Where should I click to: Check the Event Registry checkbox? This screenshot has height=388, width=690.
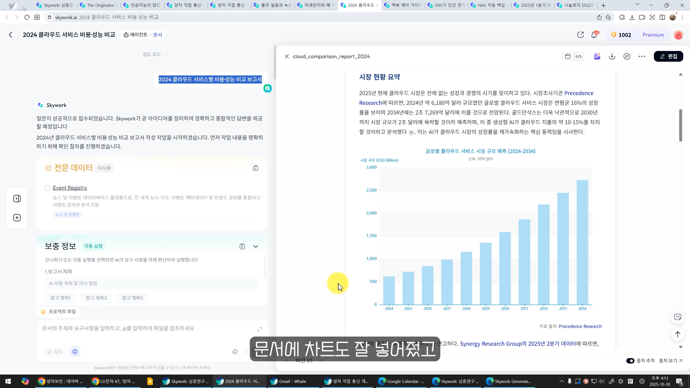(47, 188)
